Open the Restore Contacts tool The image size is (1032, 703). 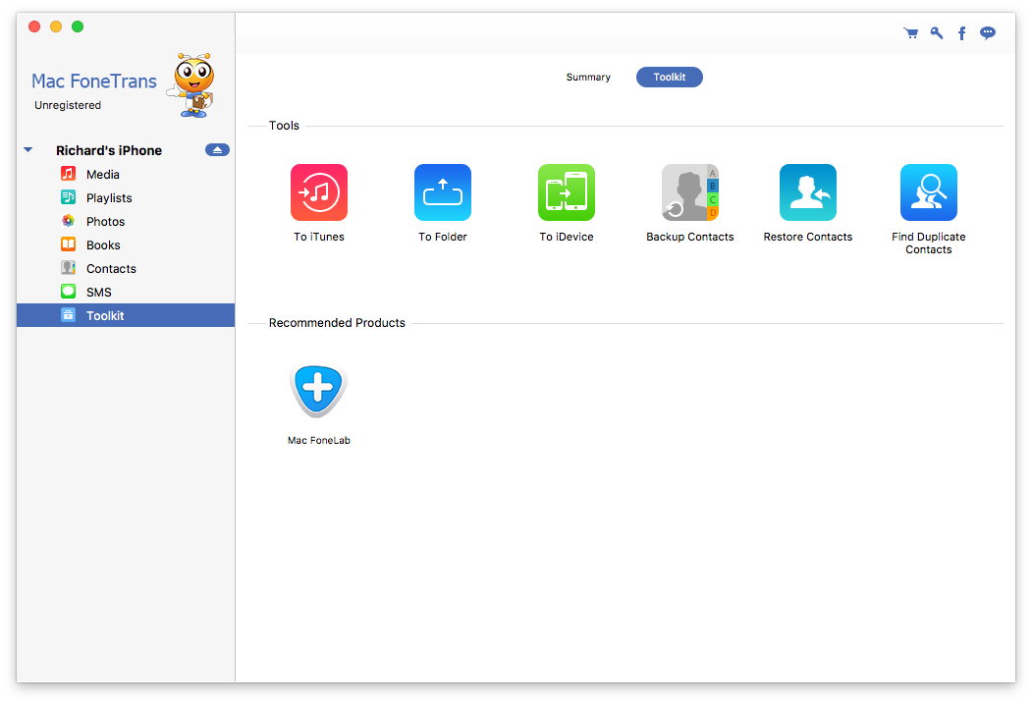(807, 192)
